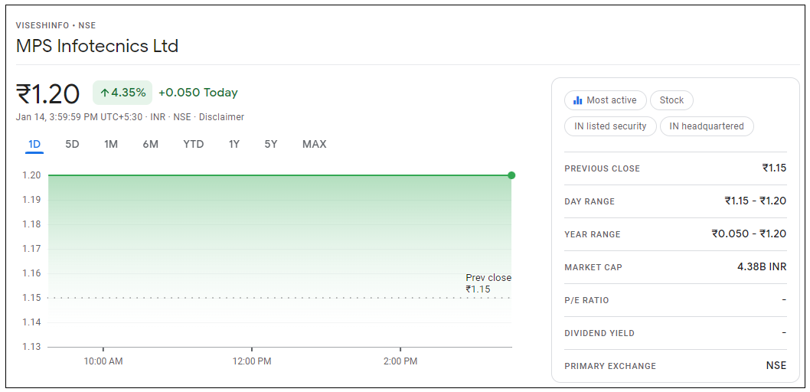Screen dimensions: 810x392
Task: Click the Most active chip
Action: click(605, 100)
